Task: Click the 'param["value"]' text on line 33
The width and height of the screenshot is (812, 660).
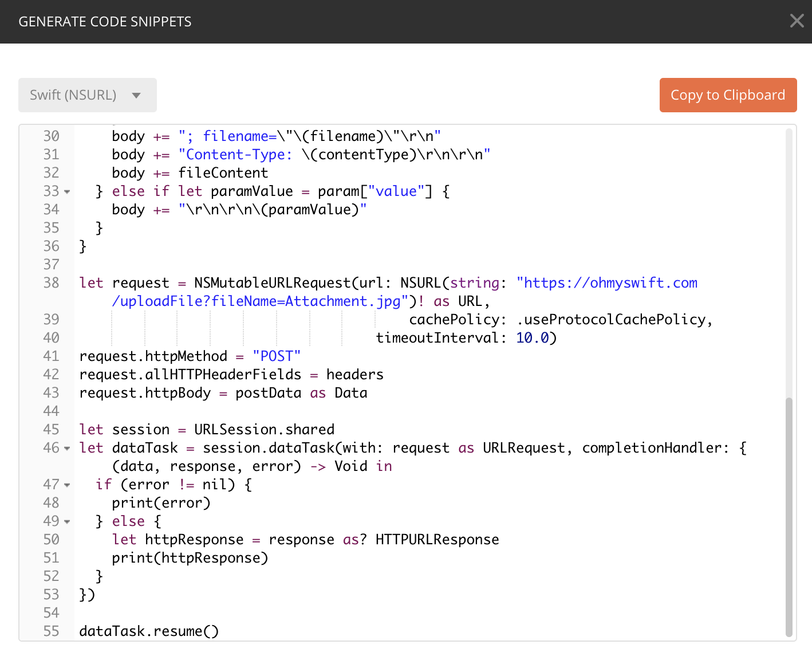Action: pos(375,191)
